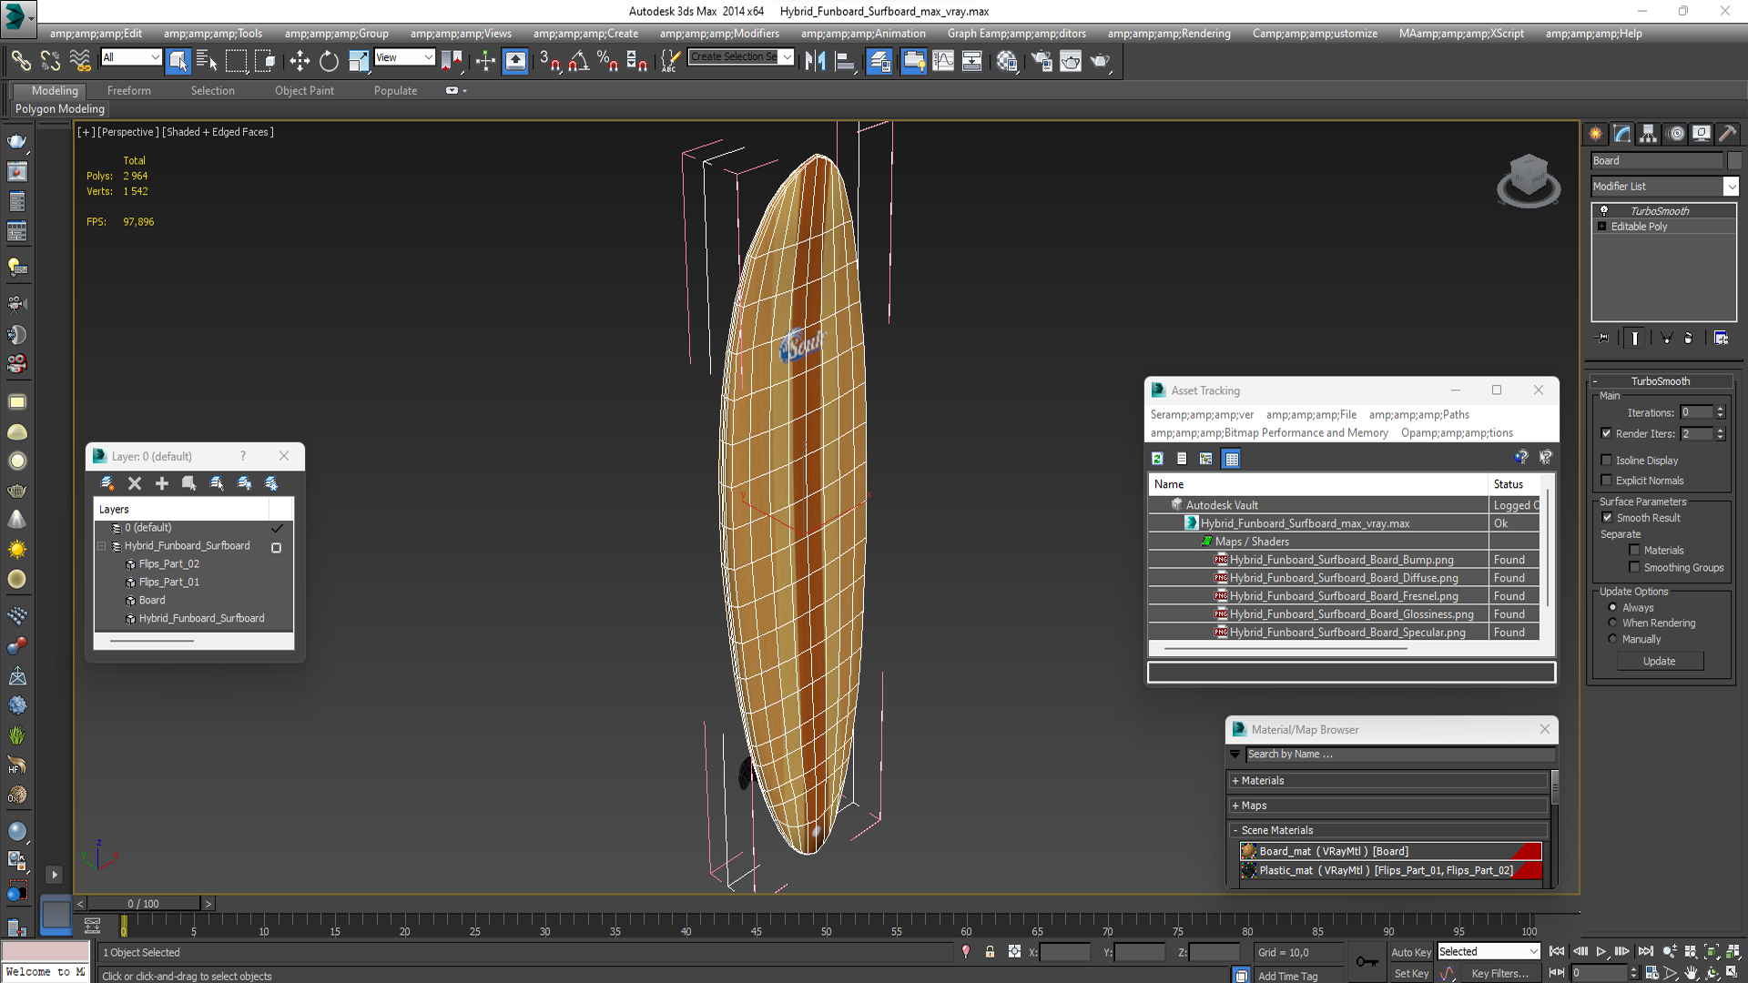Click the Play Animation button
Viewport: 1748px width, 983px height.
[1601, 951]
